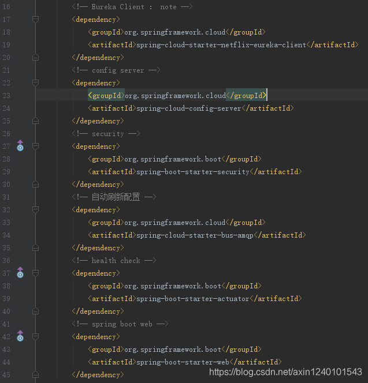Click the 'Eureka Client : note' comment

(132, 7)
